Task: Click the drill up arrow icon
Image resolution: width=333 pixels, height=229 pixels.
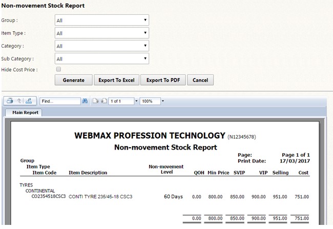Action: pos(19,101)
